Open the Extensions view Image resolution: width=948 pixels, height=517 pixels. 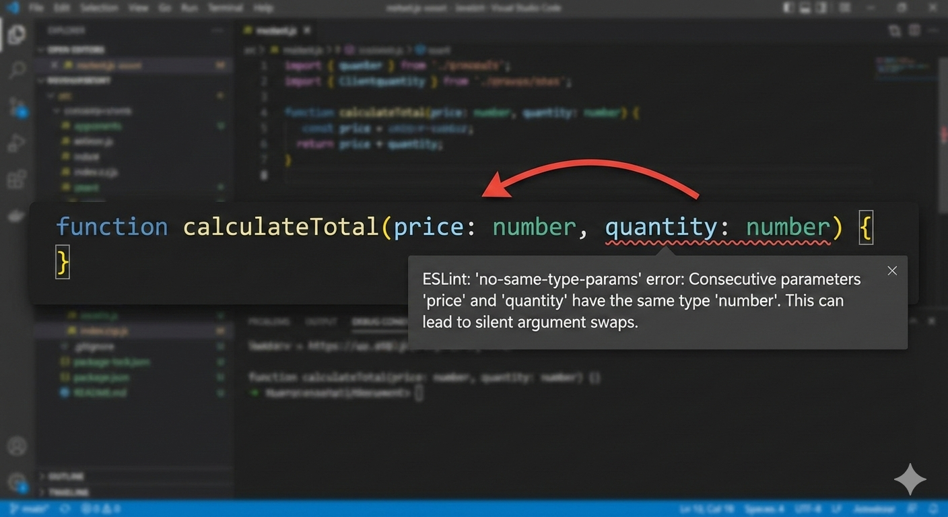(17, 180)
